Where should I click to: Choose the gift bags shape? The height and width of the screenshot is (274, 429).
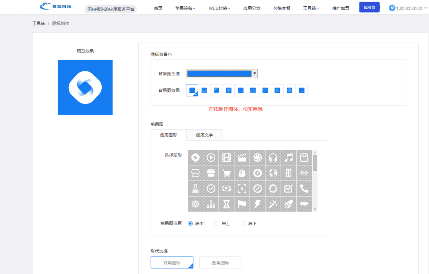(242, 173)
